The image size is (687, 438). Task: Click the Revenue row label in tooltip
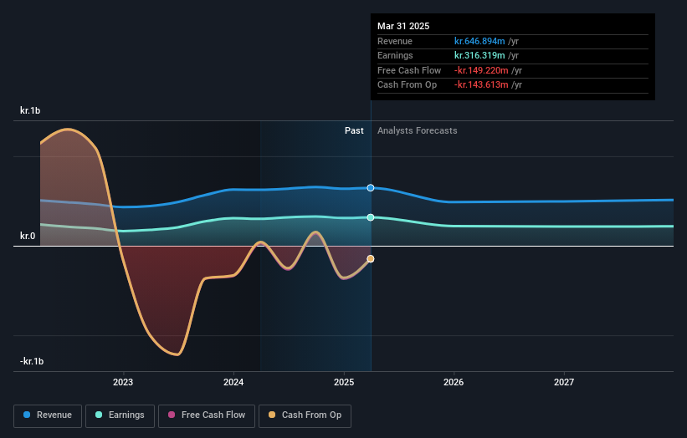395,41
